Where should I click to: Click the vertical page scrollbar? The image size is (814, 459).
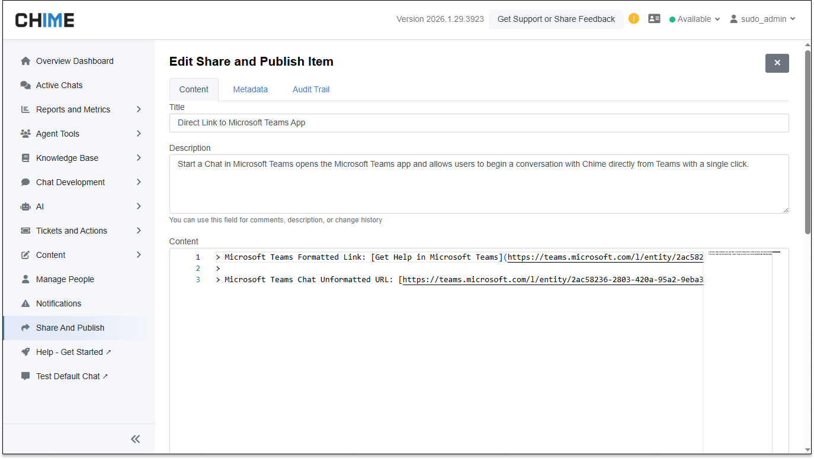coord(807,142)
